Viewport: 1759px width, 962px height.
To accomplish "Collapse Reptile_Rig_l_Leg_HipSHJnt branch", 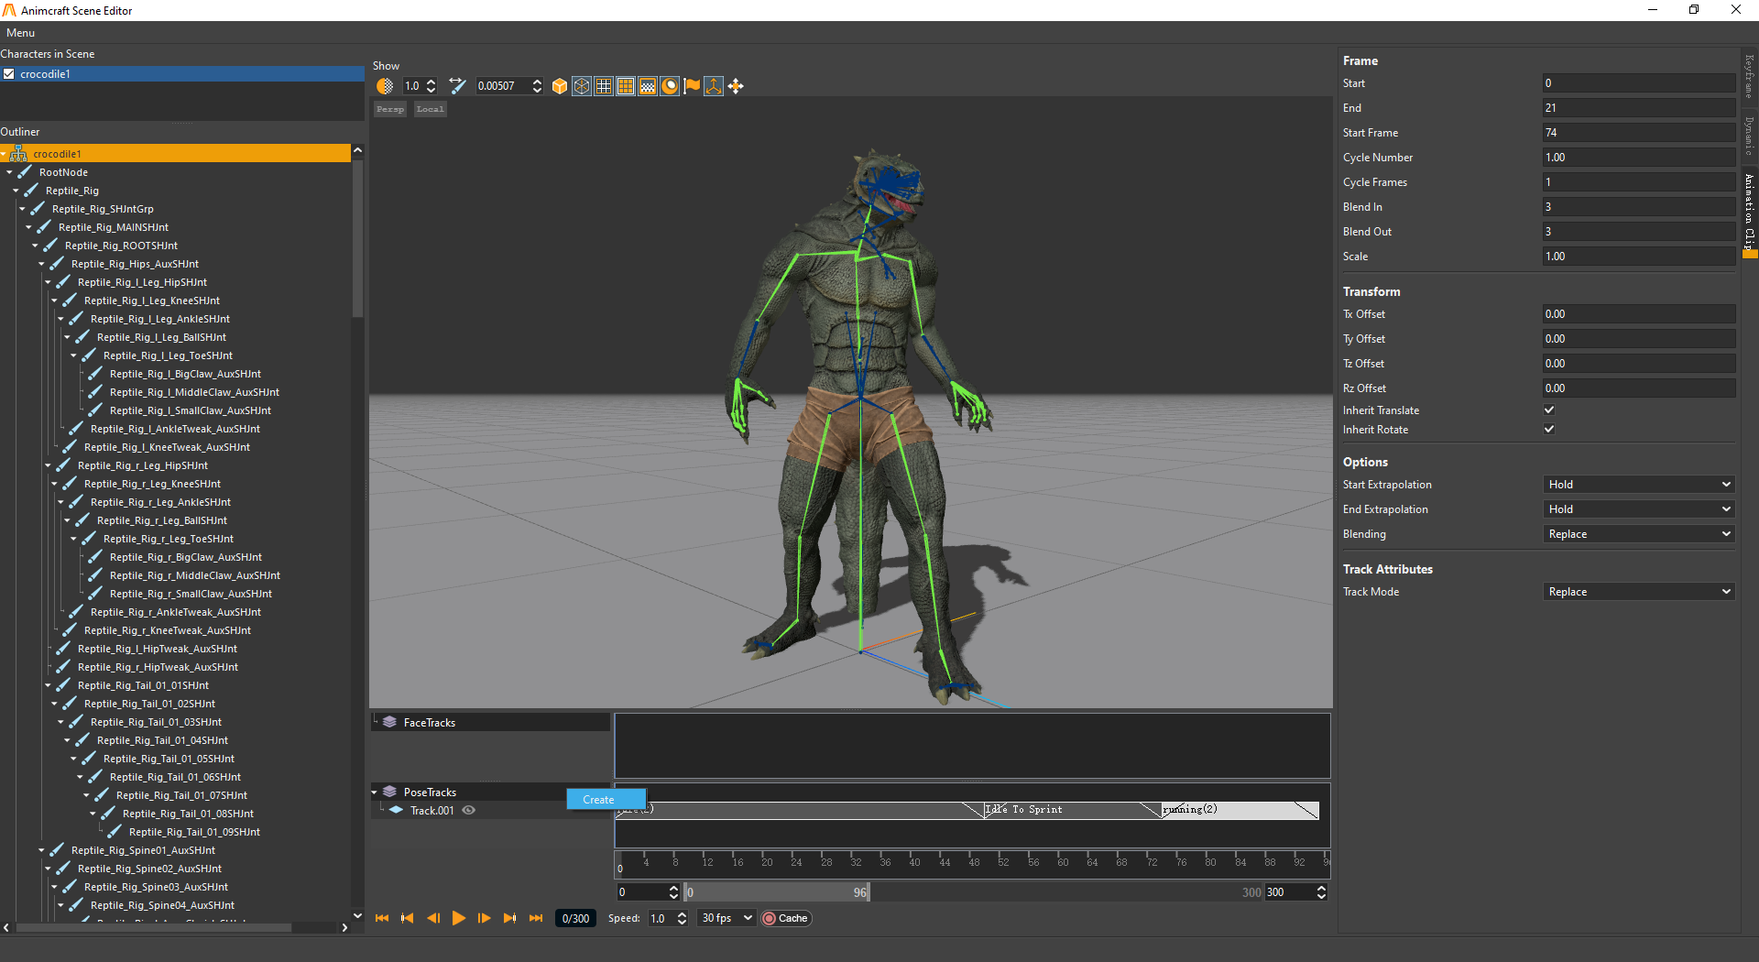I will (x=48, y=282).
